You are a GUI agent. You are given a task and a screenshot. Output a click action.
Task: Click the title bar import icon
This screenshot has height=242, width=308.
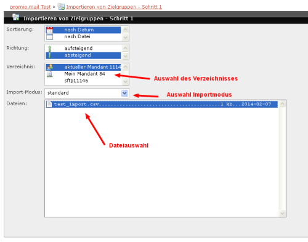coord(16,17)
